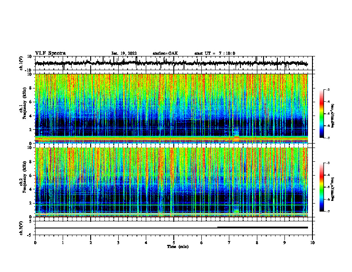Image resolution: width=352 pixels, height=272 pixels.
Task: Click time-axis tick label "1"
Action: click(x=63, y=243)
